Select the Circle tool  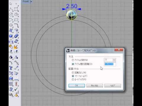11,14
